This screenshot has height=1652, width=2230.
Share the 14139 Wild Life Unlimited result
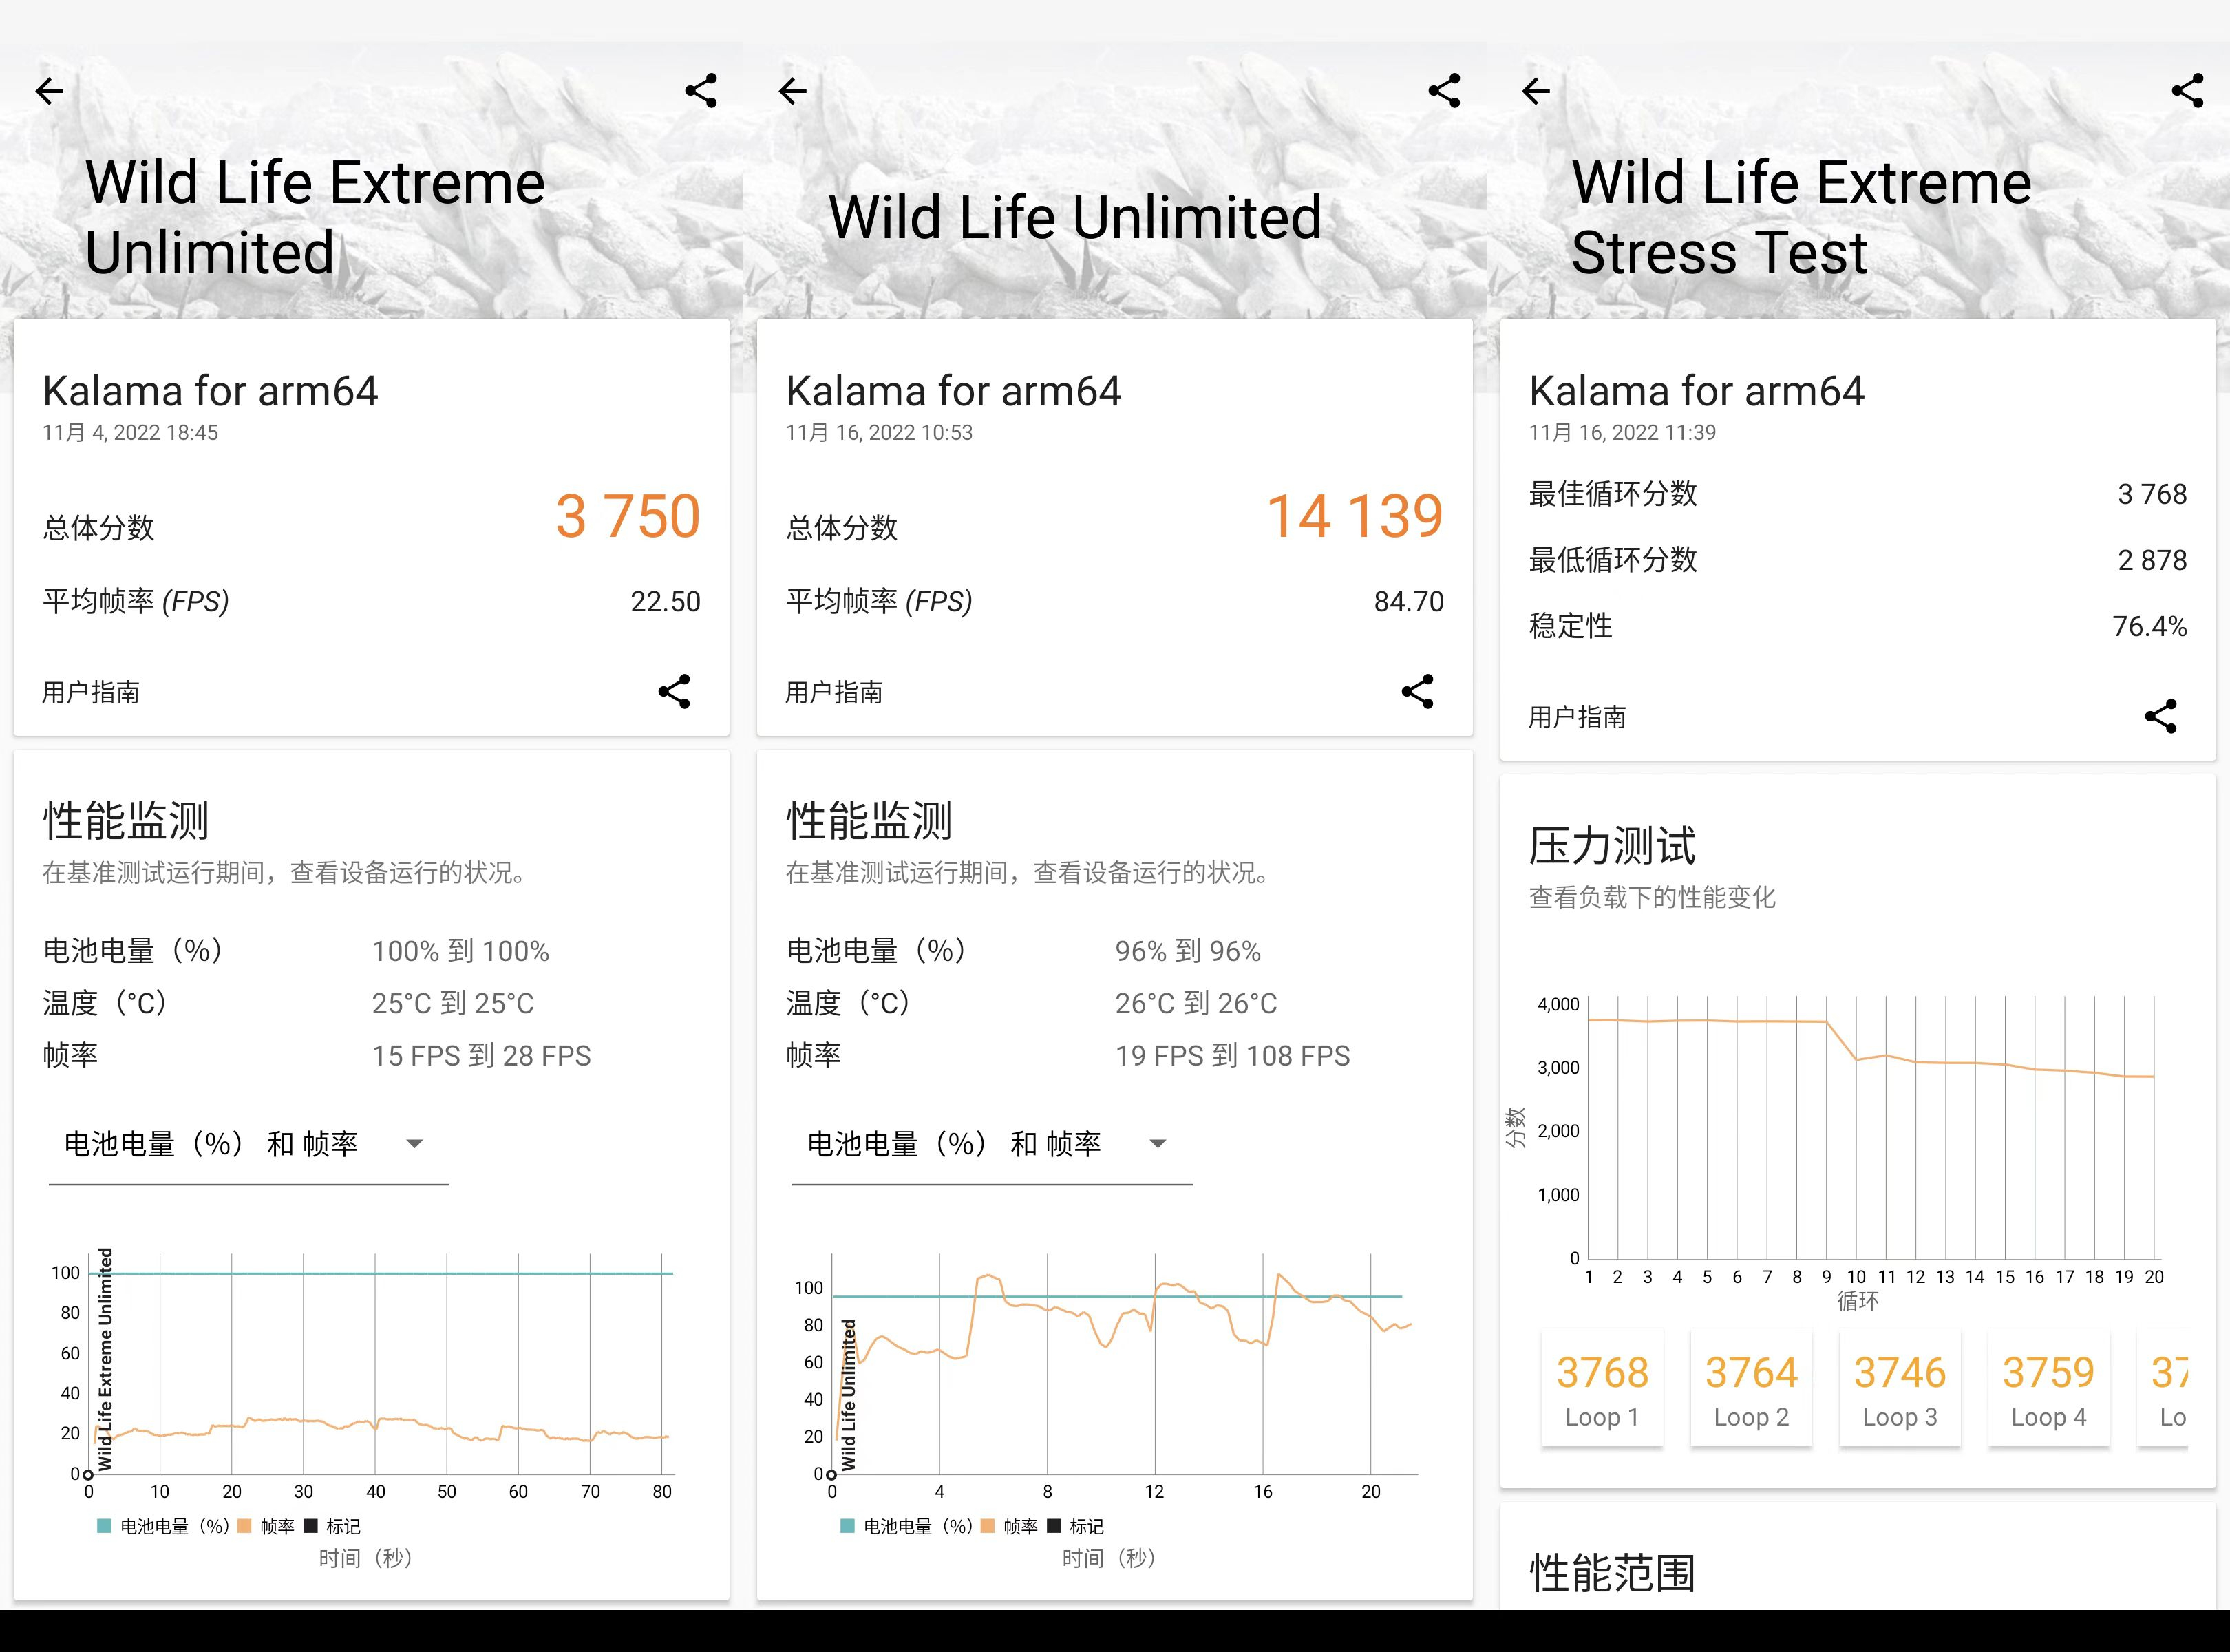tap(1418, 691)
